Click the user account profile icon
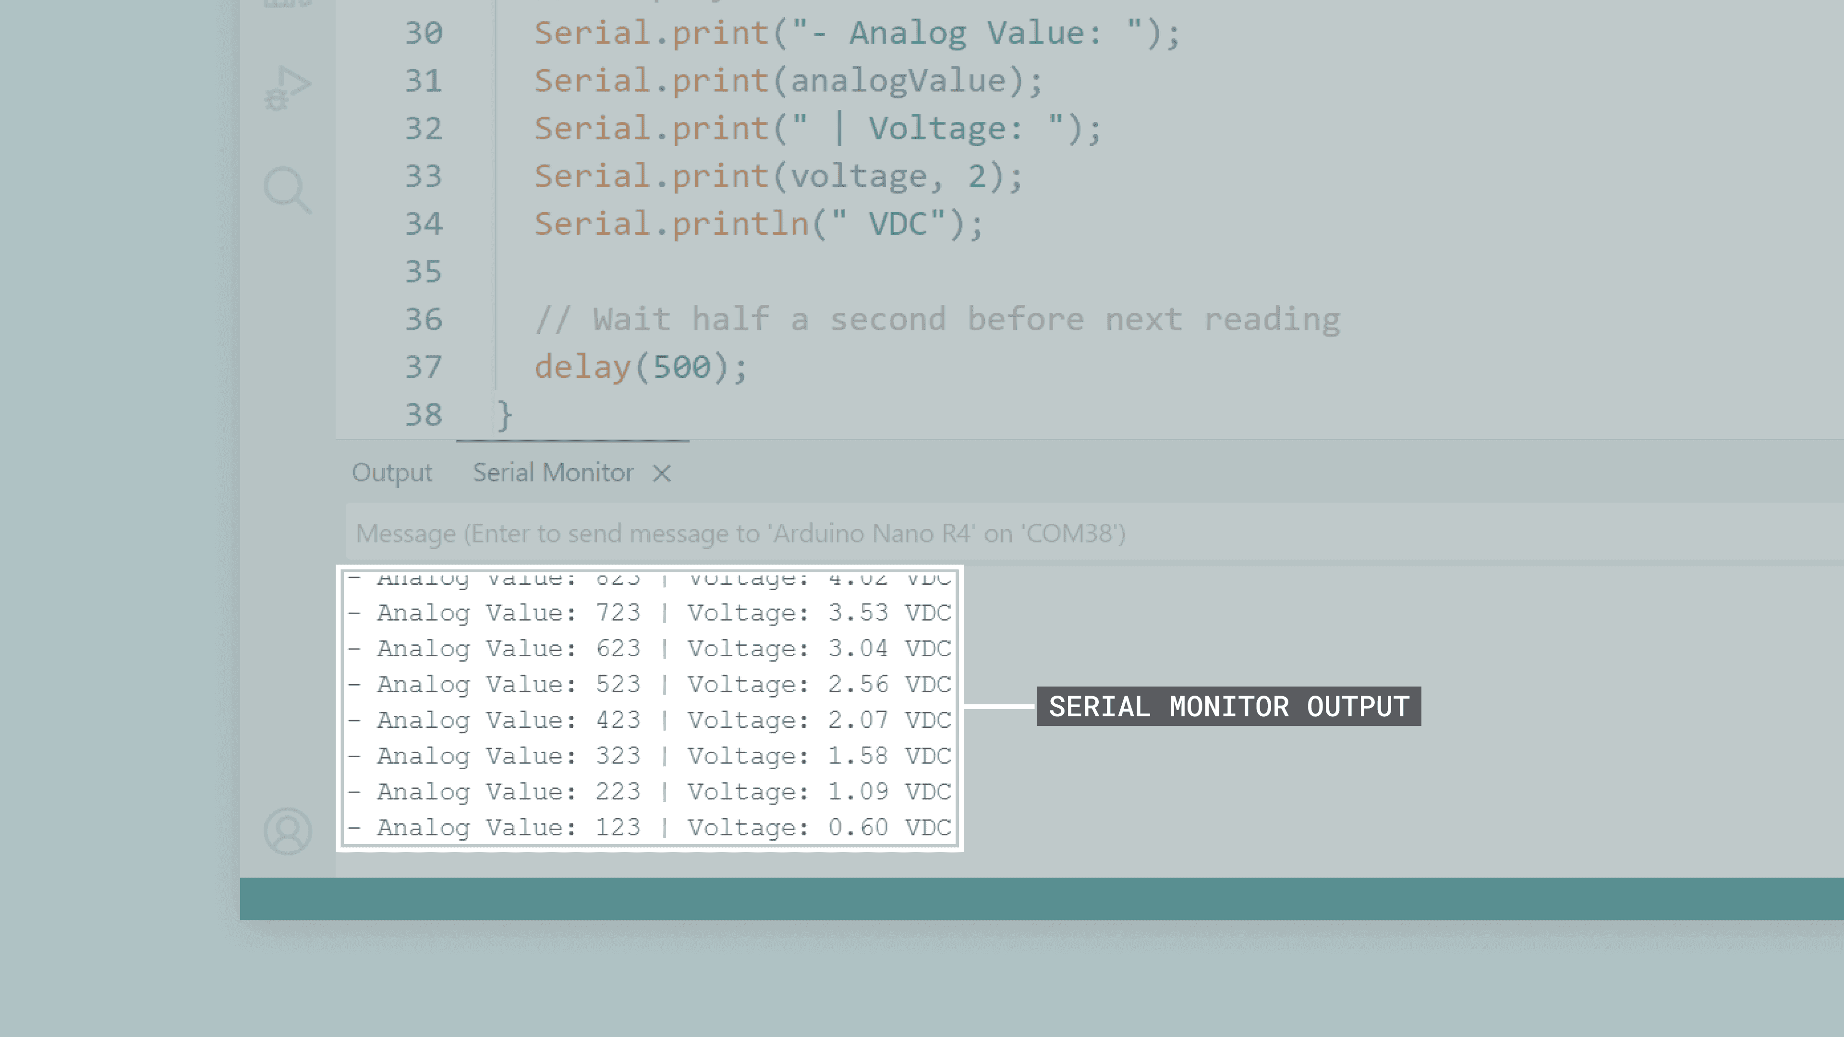1844x1037 pixels. [x=287, y=831]
